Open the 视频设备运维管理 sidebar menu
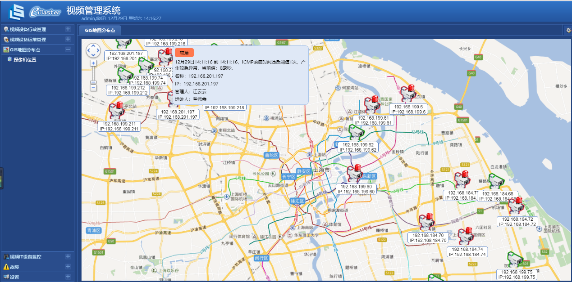This screenshot has width=572, height=282. [37, 40]
